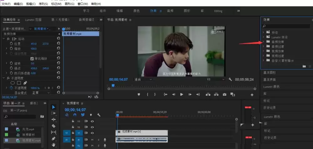This screenshot has width=313, height=149.
Task: Click the Add Marker icon in Program monitor
Action: tap(139, 95)
